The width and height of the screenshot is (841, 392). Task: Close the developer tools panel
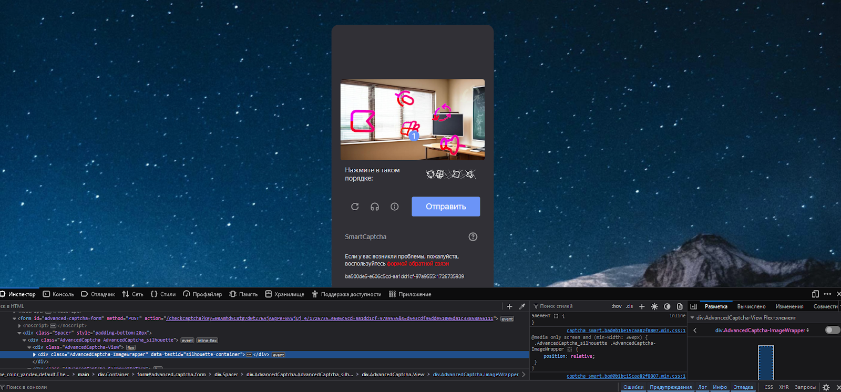(x=838, y=294)
